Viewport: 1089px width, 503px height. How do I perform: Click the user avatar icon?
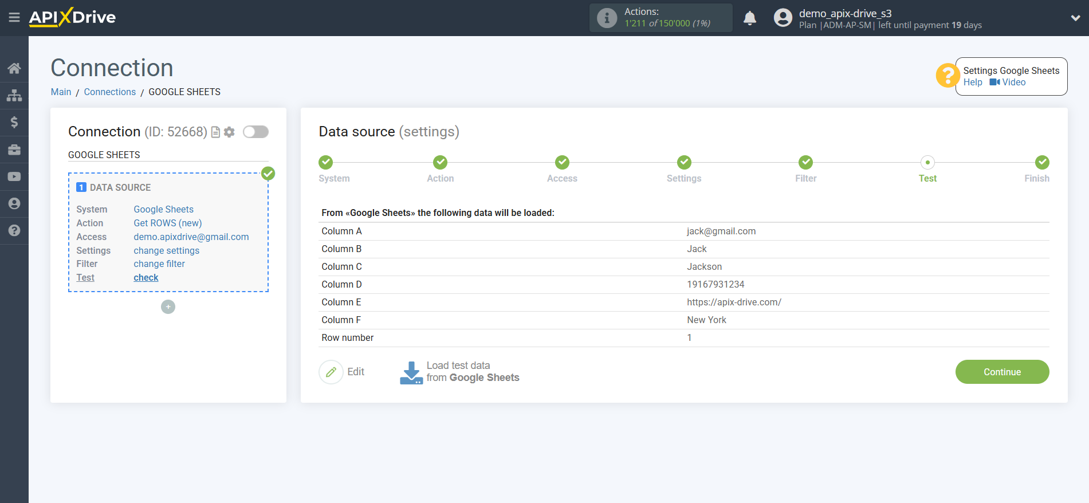783,18
